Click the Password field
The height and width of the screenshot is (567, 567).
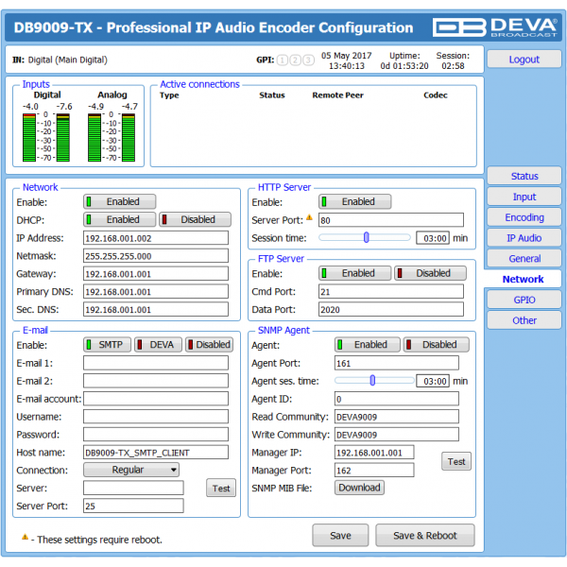pos(156,435)
